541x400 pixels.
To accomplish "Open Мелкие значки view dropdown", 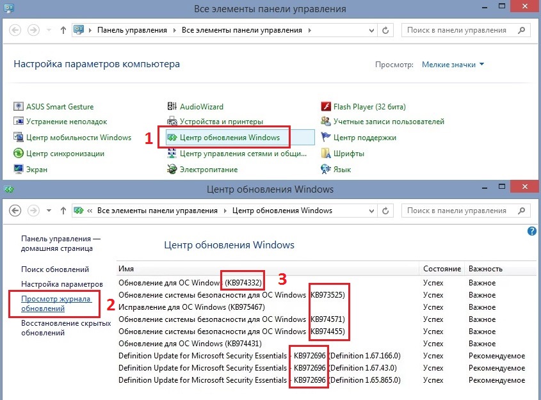I will click(453, 65).
